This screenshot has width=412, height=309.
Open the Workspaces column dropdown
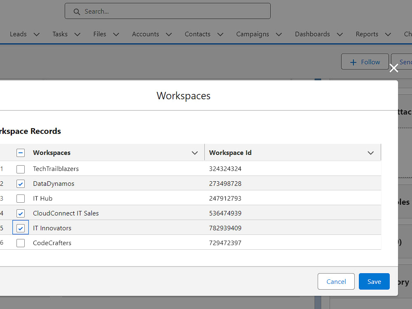tap(194, 153)
